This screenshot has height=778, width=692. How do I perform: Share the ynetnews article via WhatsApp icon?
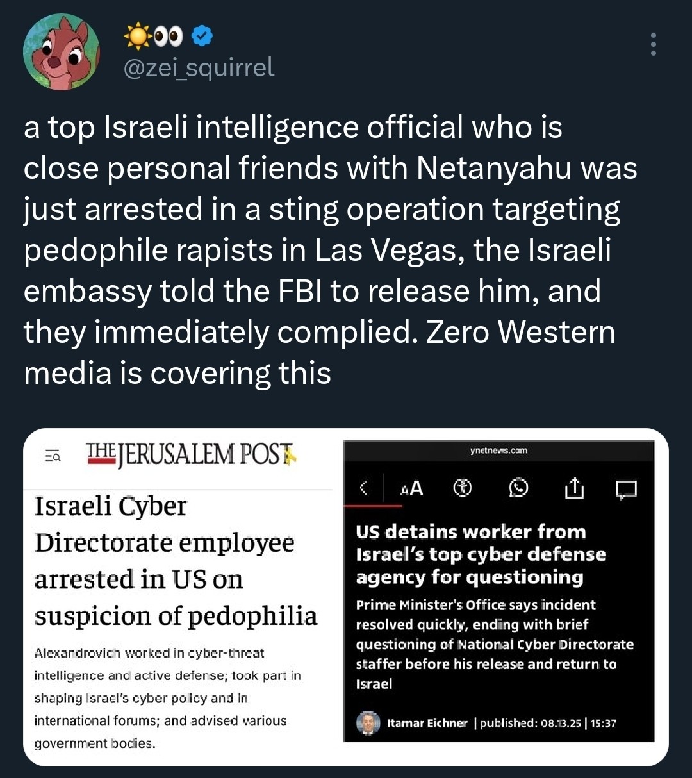[518, 488]
